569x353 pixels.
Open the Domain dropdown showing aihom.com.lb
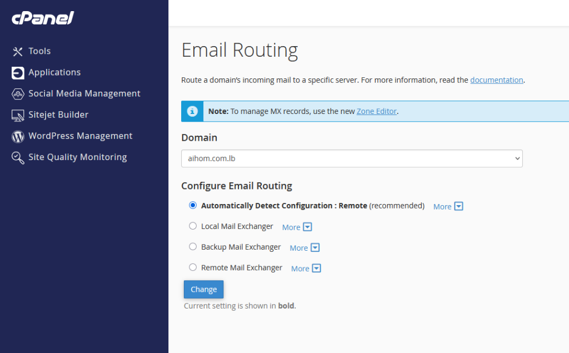tap(352, 158)
